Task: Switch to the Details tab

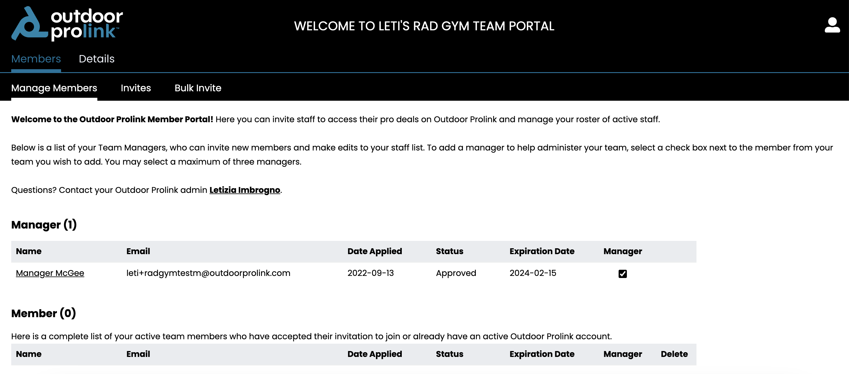Action: [96, 59]
